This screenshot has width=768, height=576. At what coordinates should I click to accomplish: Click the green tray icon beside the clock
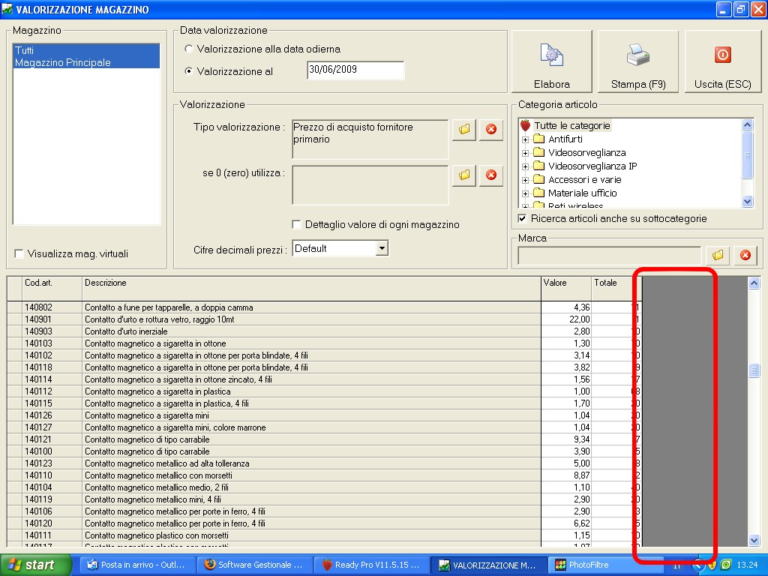pyautogui.click(x=726, y=565)
